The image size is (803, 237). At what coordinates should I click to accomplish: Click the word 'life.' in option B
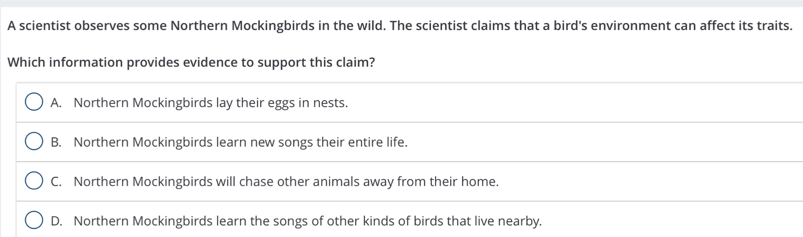click(394, 142)
